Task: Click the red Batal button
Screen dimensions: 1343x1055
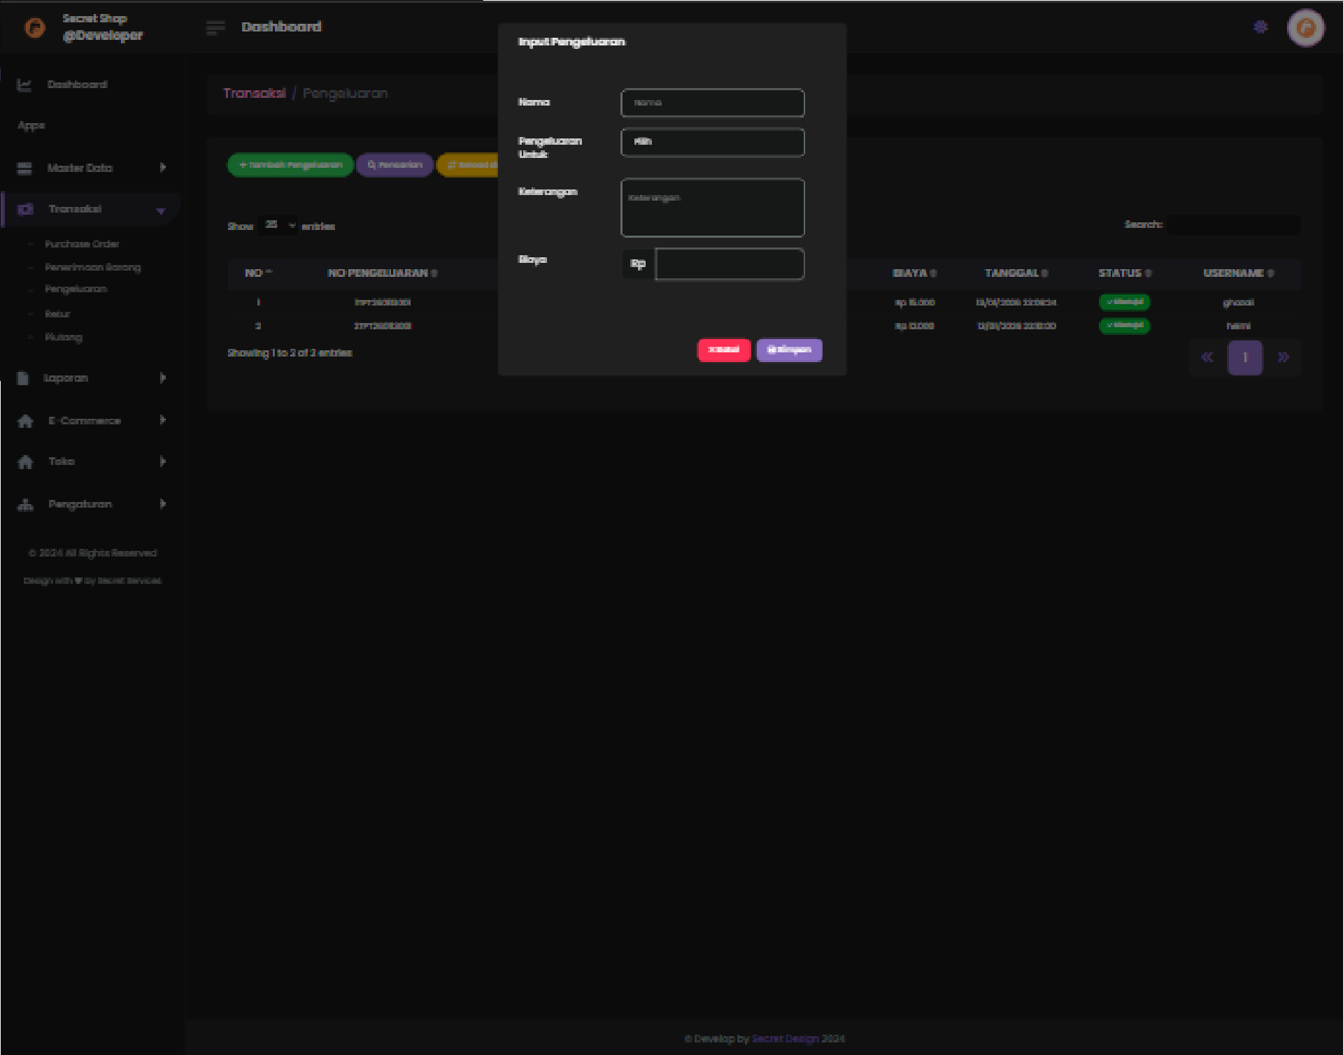Action: pyautogui.click(x=723, y=350)
